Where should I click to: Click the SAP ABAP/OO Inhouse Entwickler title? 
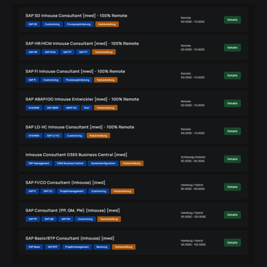click(82, 99)
